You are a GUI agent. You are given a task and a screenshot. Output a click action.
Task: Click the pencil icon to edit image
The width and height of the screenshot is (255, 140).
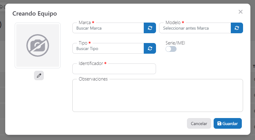[x=39, y=76]
